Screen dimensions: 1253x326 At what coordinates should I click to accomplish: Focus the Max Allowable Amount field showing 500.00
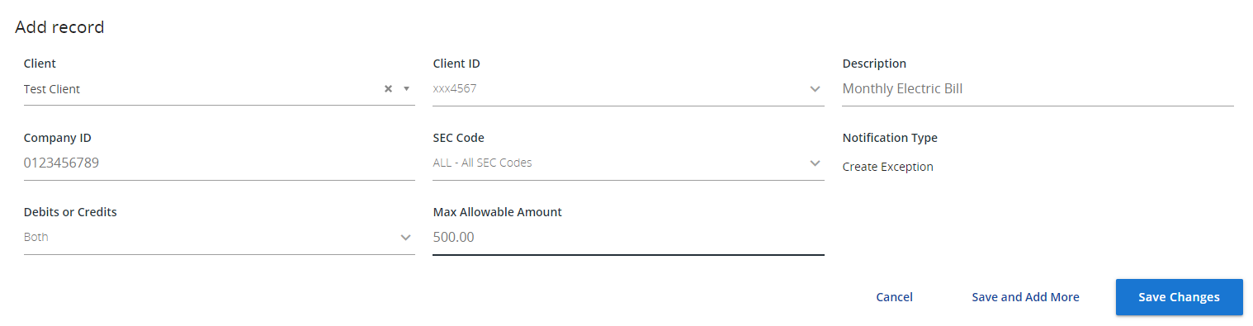(628, 238)
